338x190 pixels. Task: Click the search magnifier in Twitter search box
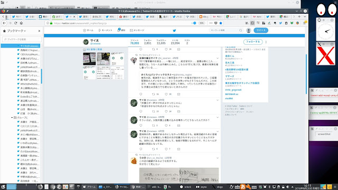[241, 31]
